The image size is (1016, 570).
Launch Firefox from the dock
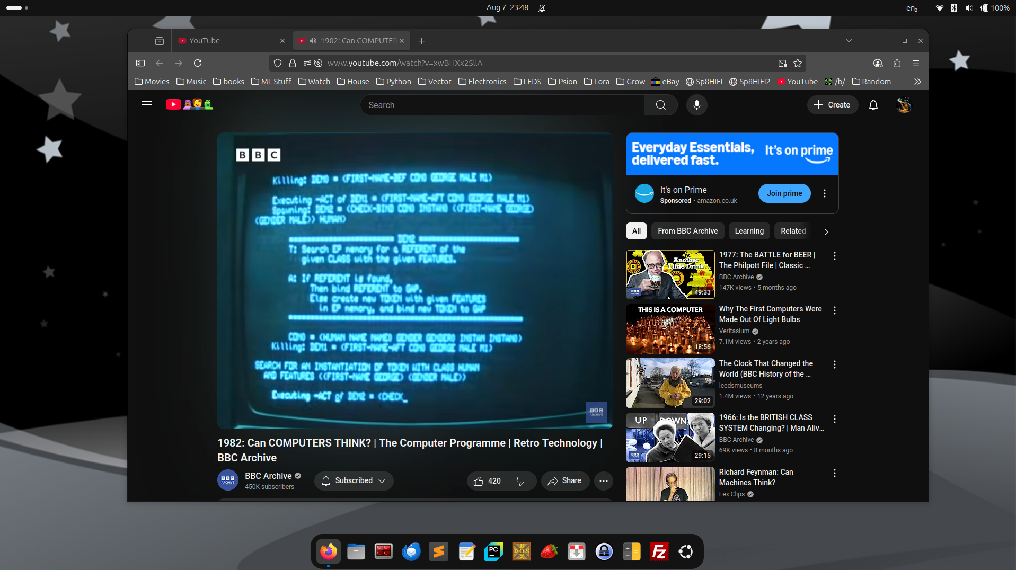click(329, 551)
